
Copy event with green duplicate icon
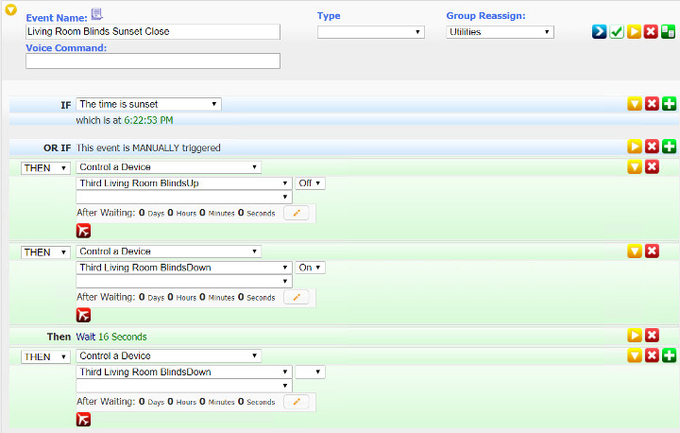[669, 31]
